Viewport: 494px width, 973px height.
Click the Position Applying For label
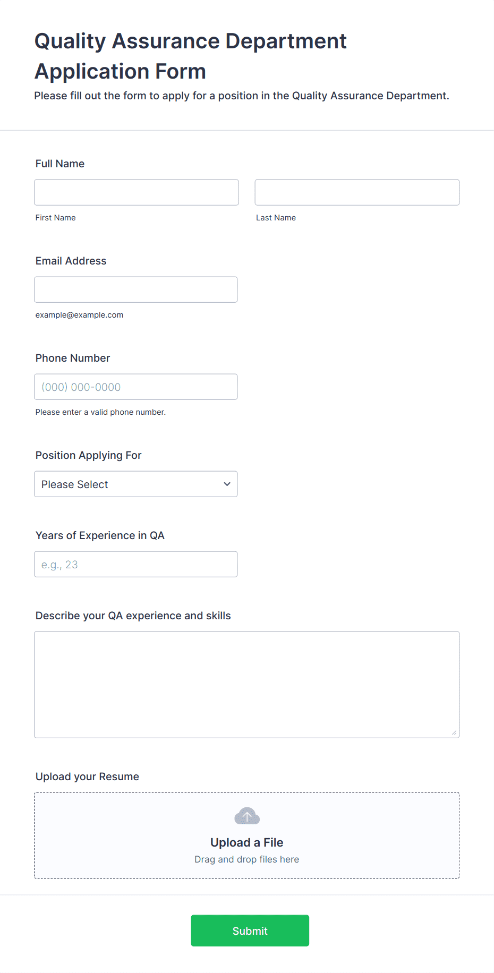[x=89, y=455]
